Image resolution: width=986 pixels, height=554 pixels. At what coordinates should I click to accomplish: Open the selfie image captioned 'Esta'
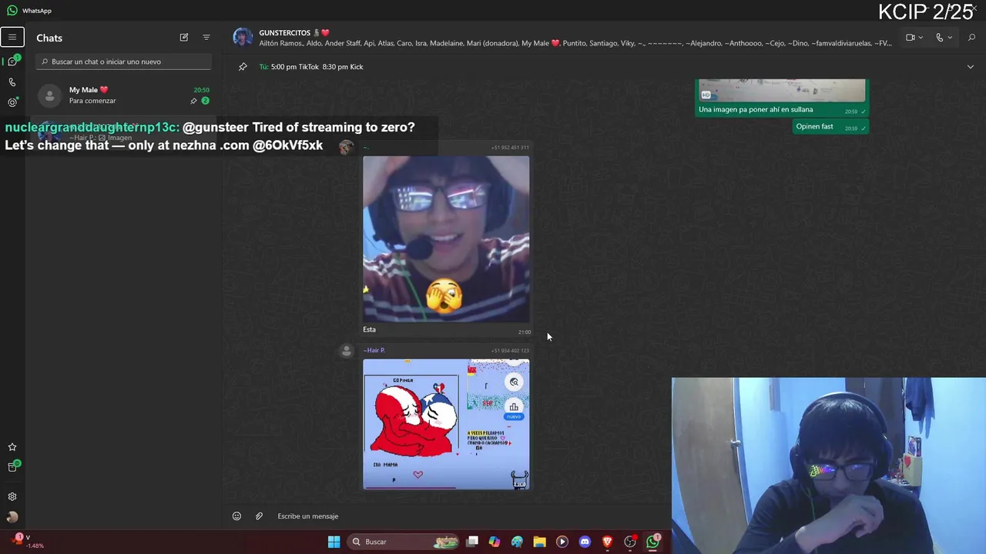coord(446,239)
